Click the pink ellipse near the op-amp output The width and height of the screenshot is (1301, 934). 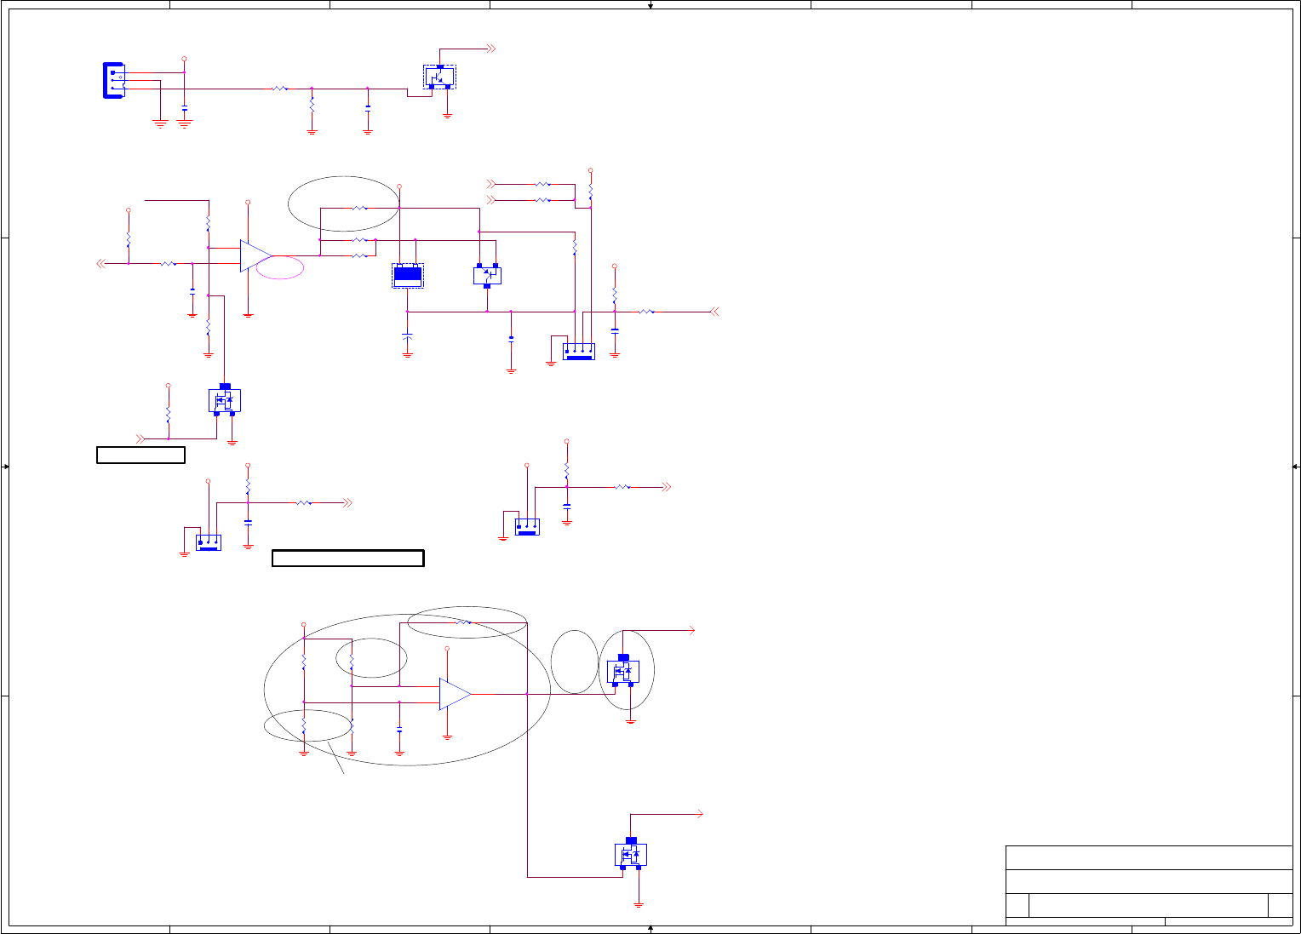tap(280, 267)
